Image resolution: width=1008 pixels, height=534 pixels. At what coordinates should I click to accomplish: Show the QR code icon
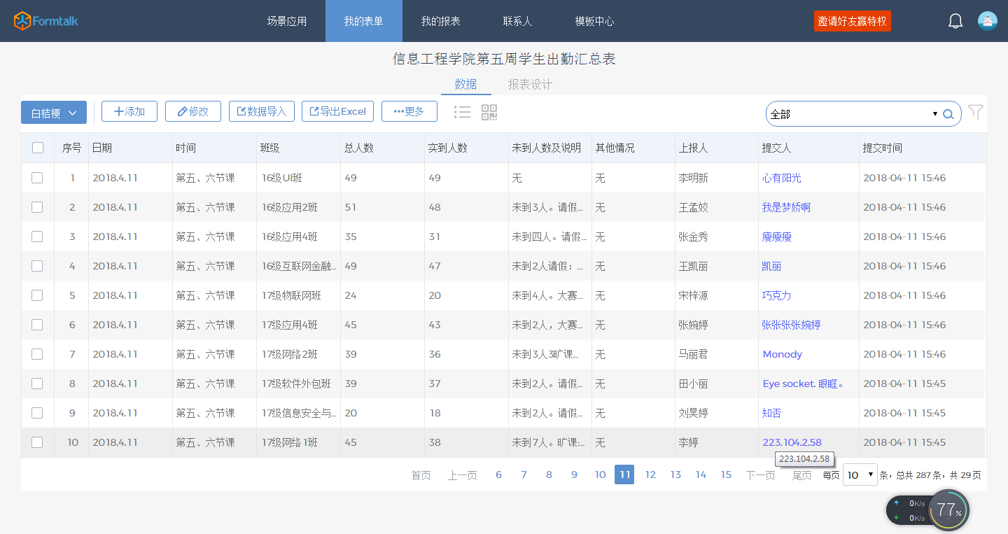click(x=489, y=112)
